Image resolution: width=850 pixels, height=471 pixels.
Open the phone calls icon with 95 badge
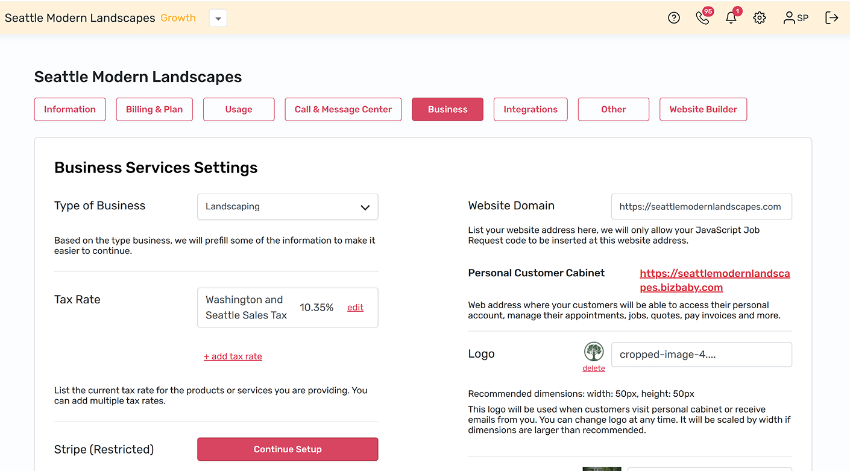pyautogui.click(x=703, y=17)
